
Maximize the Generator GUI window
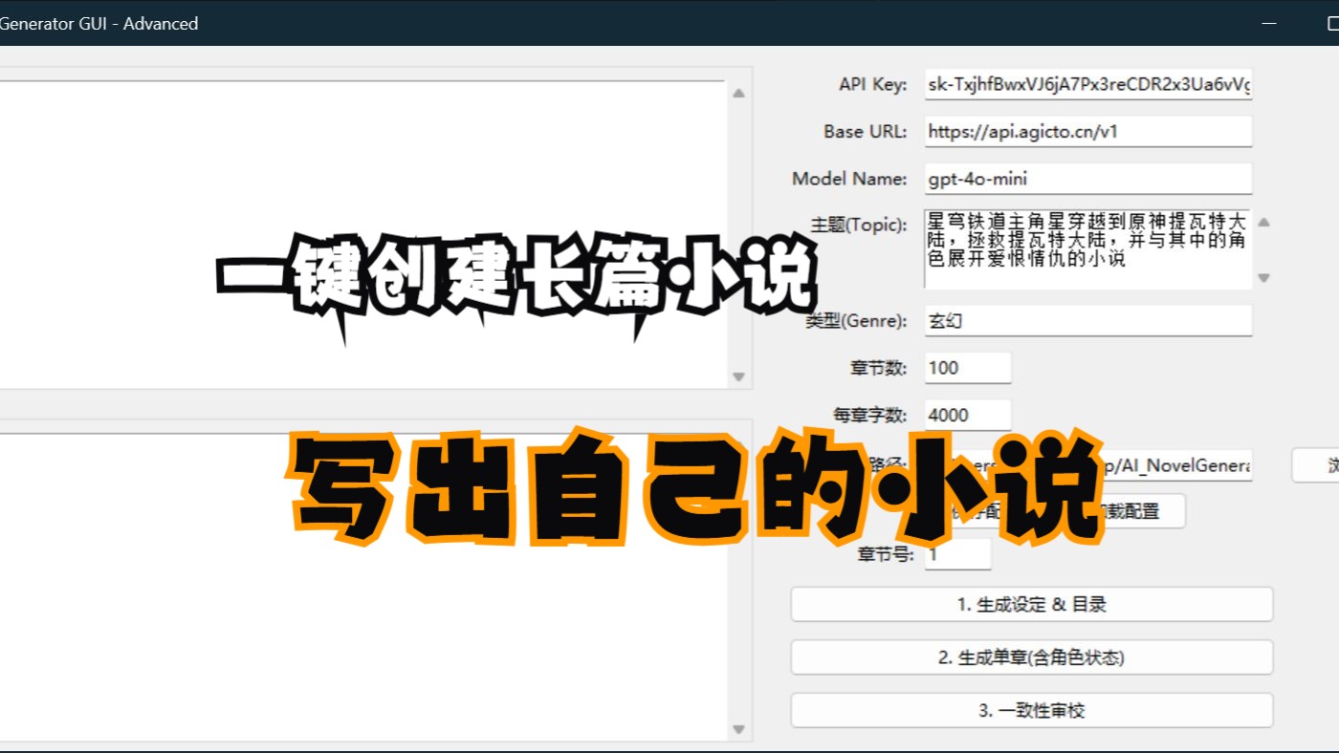[1332, 23]
